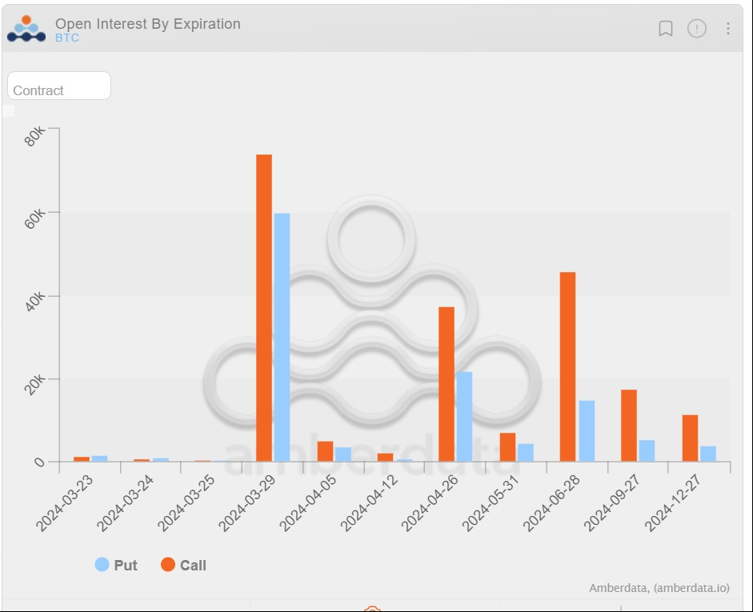Toggle the Put series in legend
Image resolution: width=753 pixels, height=612 pixels.
[x=116, y=565]
